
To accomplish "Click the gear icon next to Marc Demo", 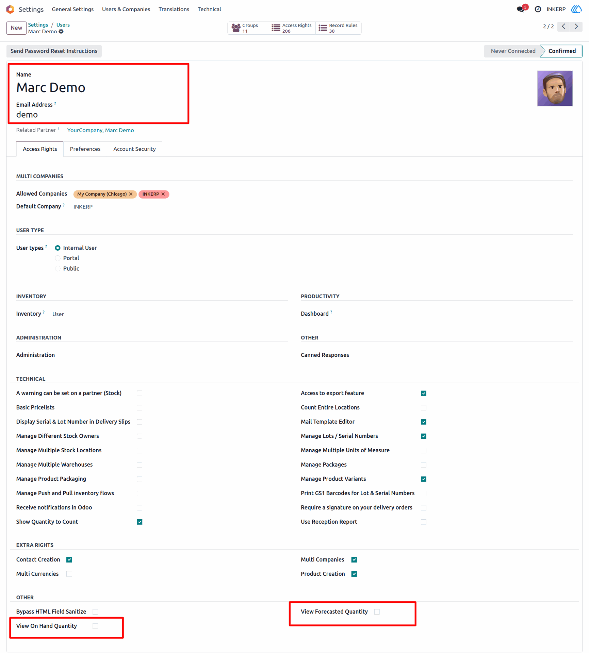I will pos(61,32).
